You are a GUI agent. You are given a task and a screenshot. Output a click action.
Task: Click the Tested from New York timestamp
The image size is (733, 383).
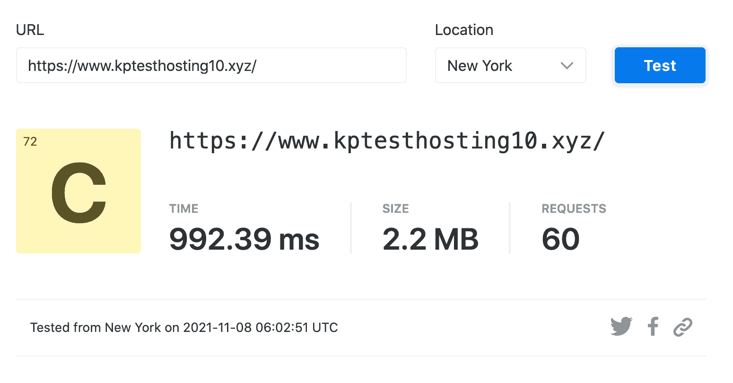pyautogui.click(x=184, y=328)
